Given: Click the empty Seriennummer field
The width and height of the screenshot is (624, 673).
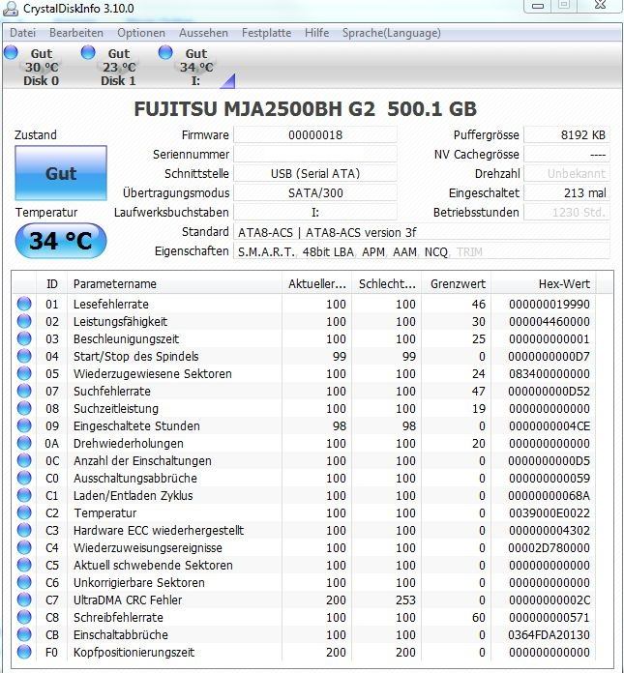Looking at the screenshot, I should coord(315,154).
